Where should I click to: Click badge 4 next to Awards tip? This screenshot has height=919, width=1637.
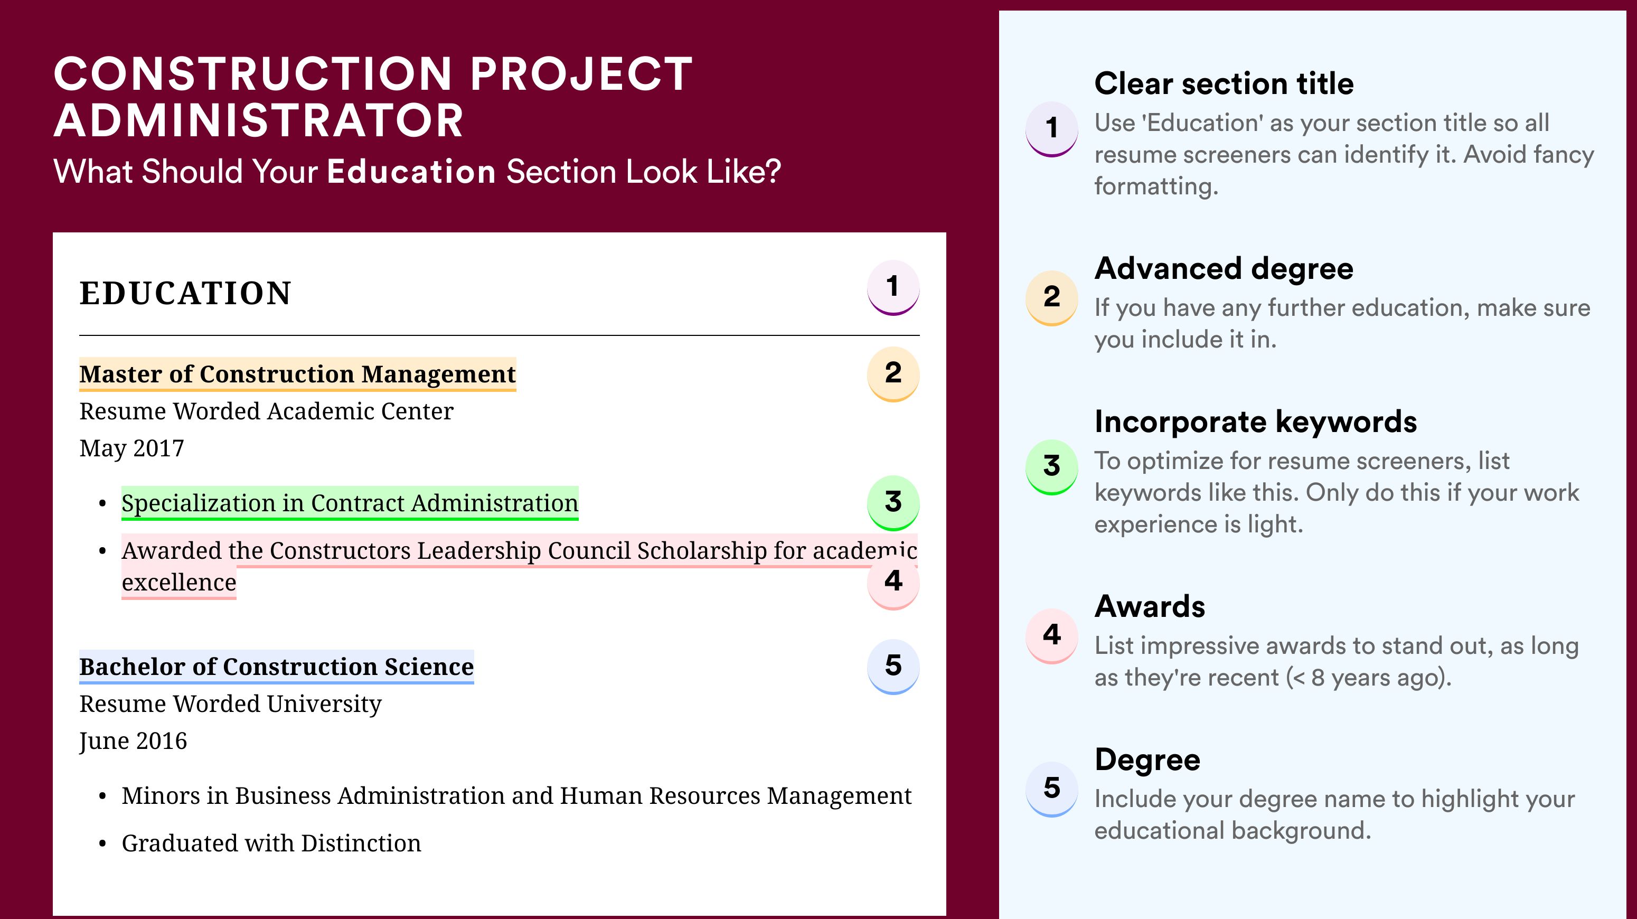coord(1052,635)
